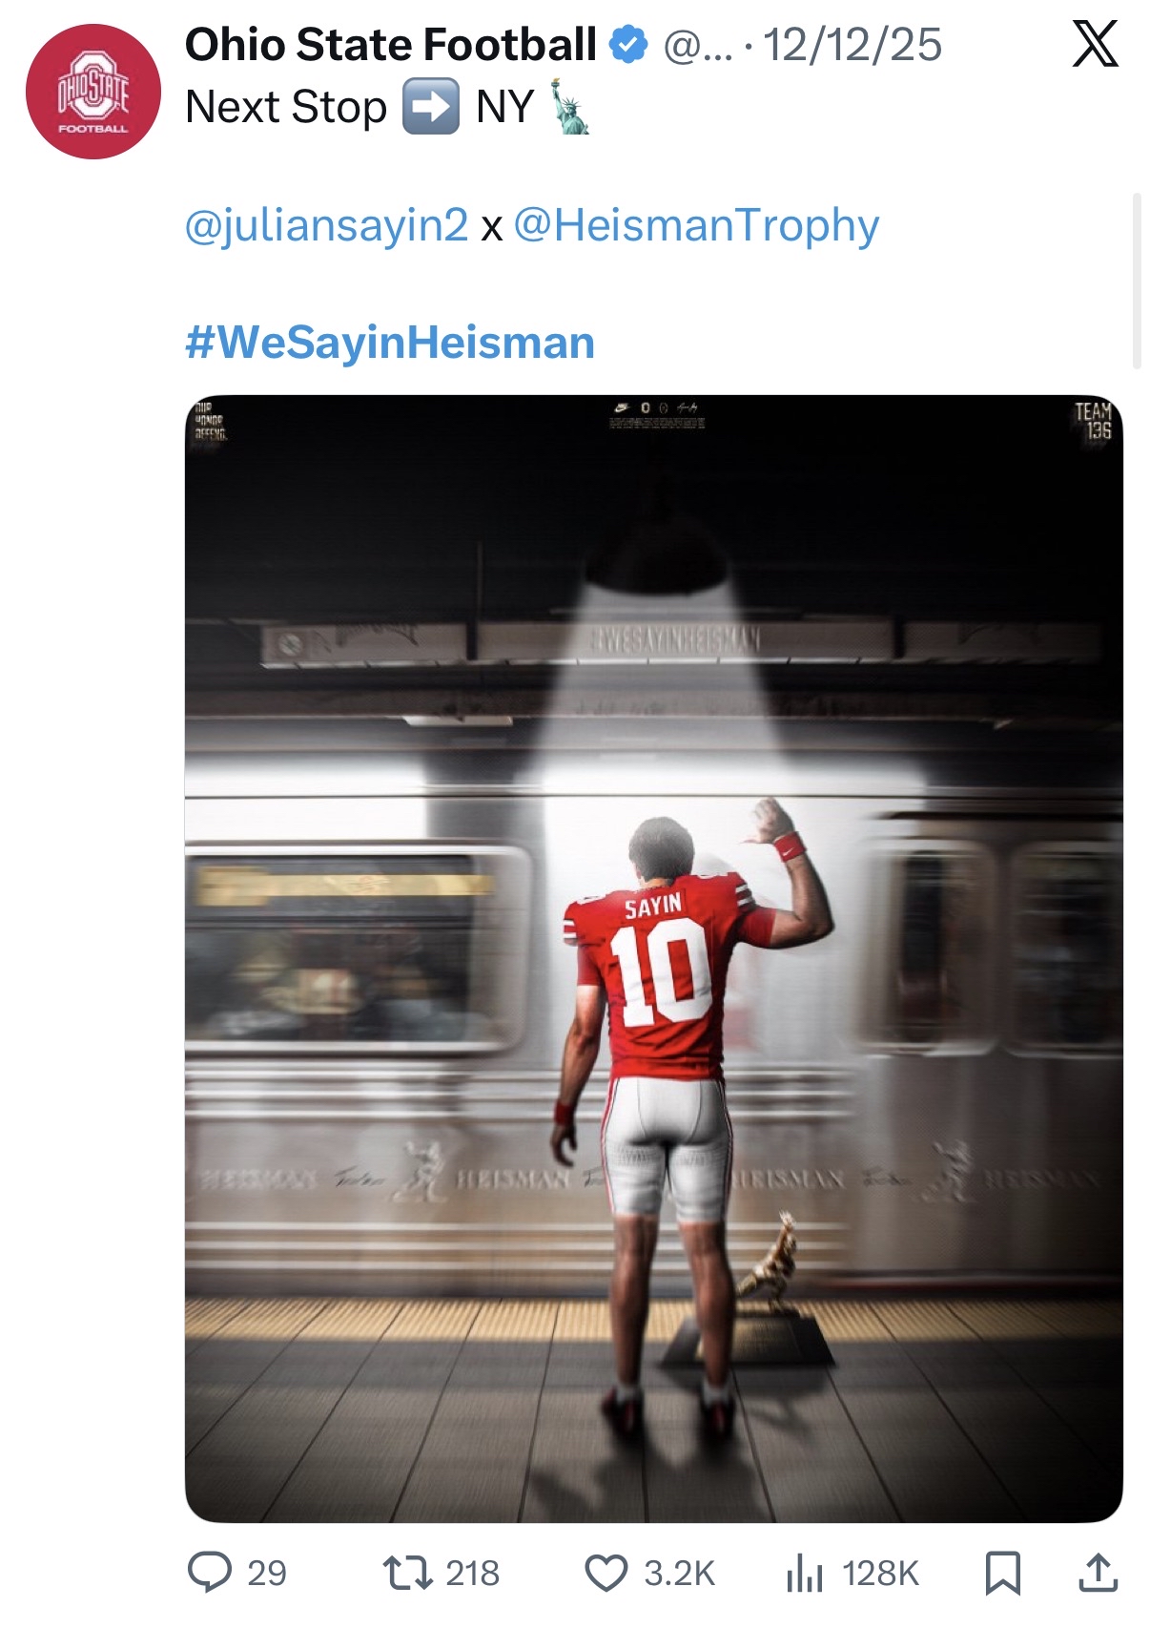Open the @HeismanTrophy mention
The height and width of the screenshot is (1628, 1150).
[696, 225]
